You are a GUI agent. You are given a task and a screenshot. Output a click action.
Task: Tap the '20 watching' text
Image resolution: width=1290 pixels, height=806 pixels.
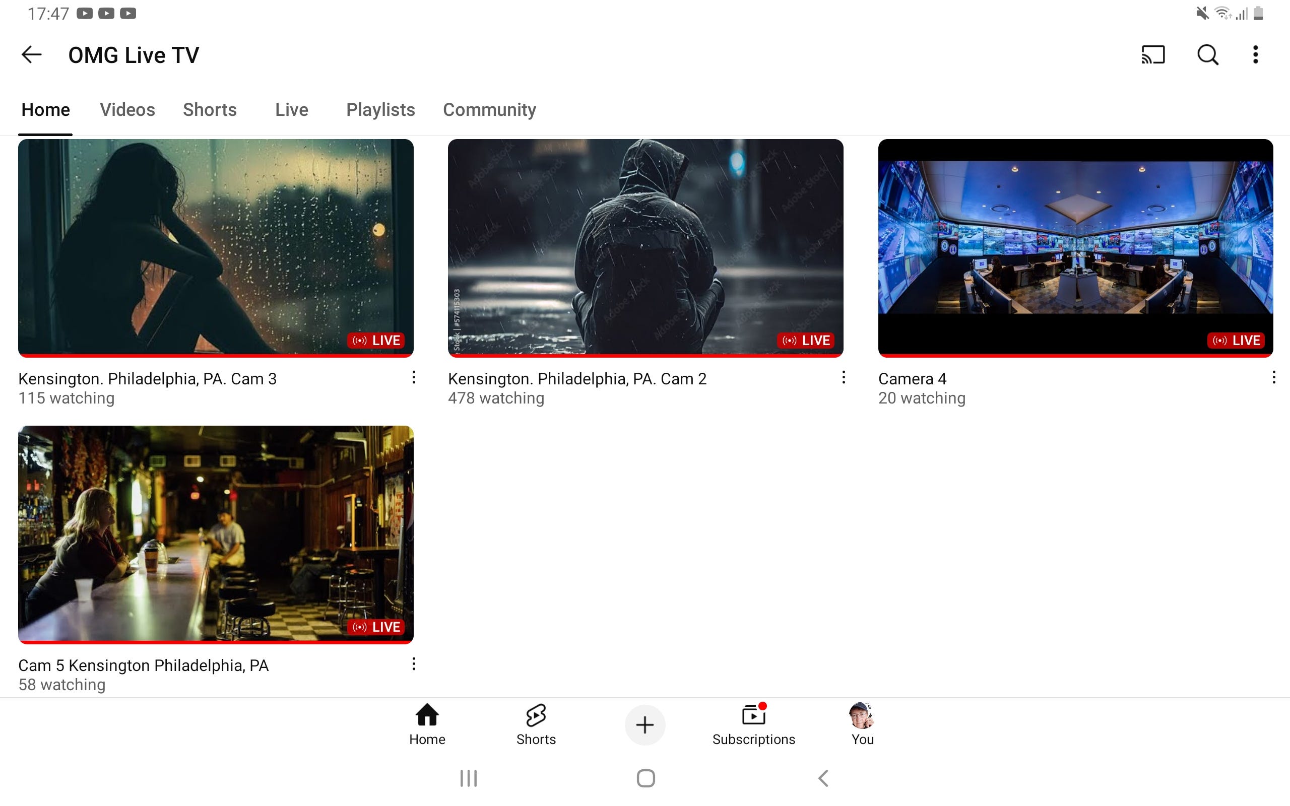point(922,398)
